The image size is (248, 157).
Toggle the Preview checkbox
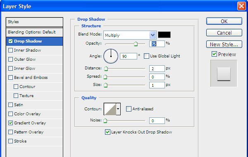pyautogui.click(x=214, y=54)
